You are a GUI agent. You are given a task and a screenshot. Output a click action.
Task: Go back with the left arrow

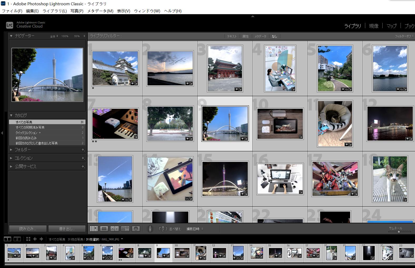click(35, 239)
